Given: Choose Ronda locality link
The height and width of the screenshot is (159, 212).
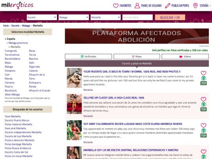Looking at the screenshot, I should click(x=33, y=86).
